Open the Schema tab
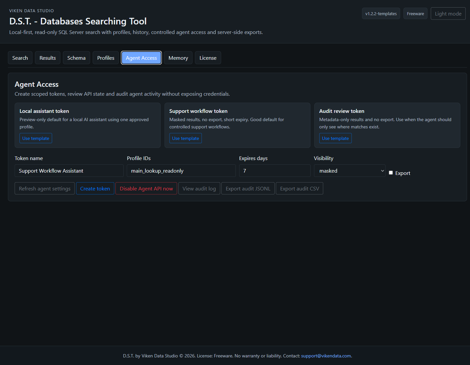The width and height of the screenshot is (470, 365). (x=77, y=58)
